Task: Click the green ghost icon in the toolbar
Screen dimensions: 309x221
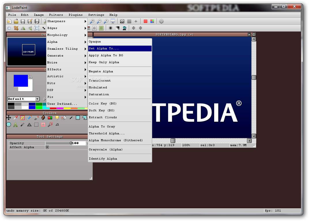Action: point(101,28)
